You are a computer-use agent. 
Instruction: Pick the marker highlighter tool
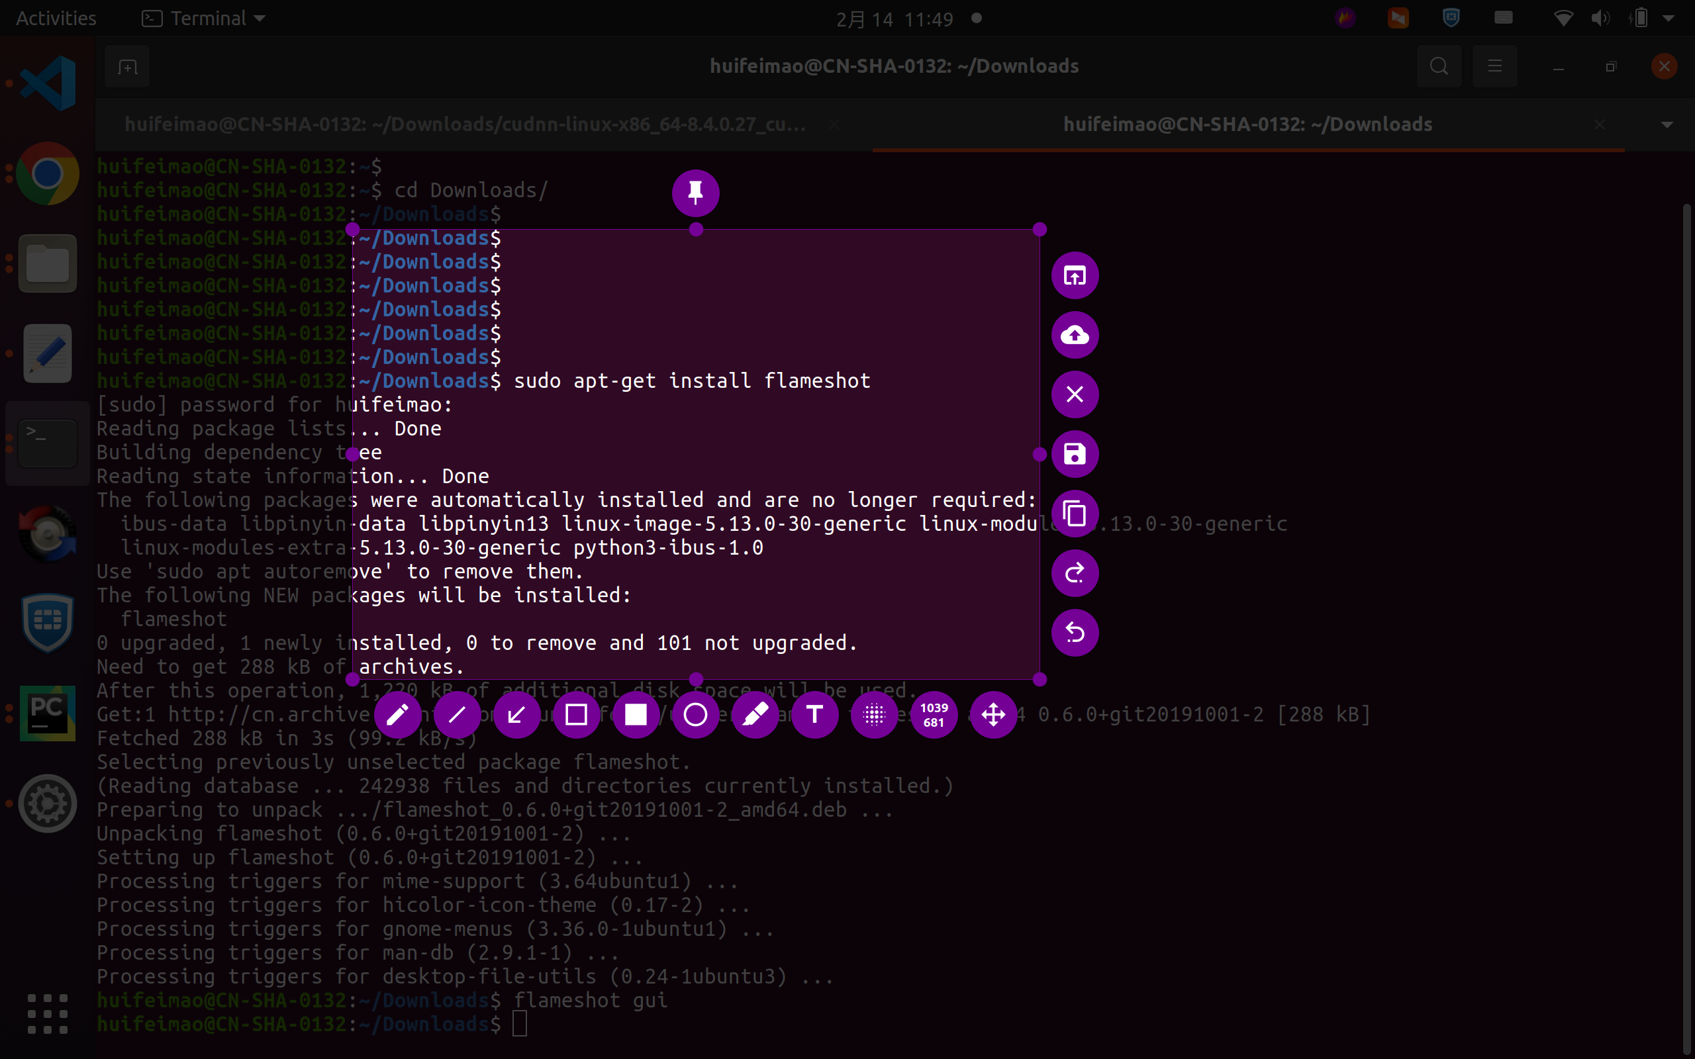[755, 714]
